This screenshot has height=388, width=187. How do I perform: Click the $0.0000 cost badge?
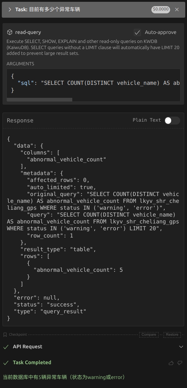click(x=161, y=9)
